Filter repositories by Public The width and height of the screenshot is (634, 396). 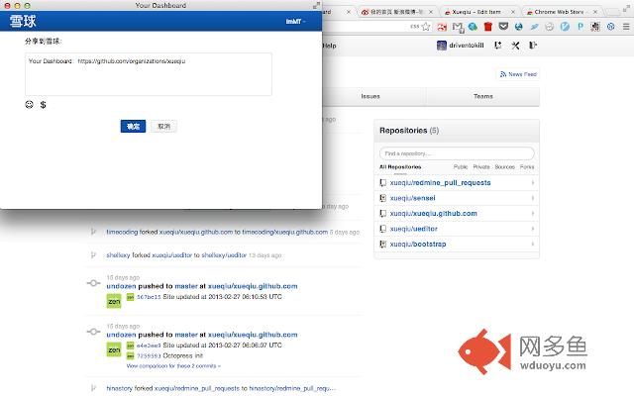(x=460, y=167)
